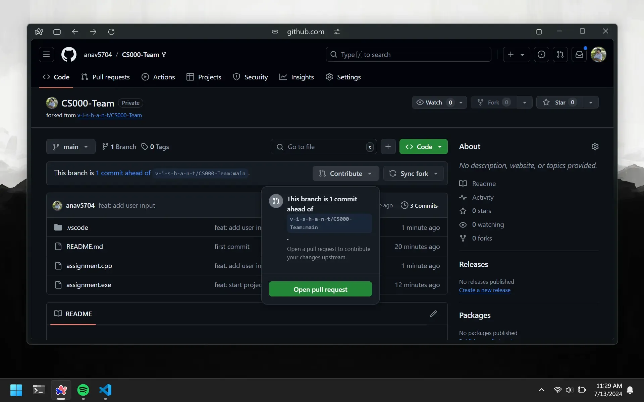Open the .vscode folder
This screenshot has height=402, width=644.
[x=77, y=227]
